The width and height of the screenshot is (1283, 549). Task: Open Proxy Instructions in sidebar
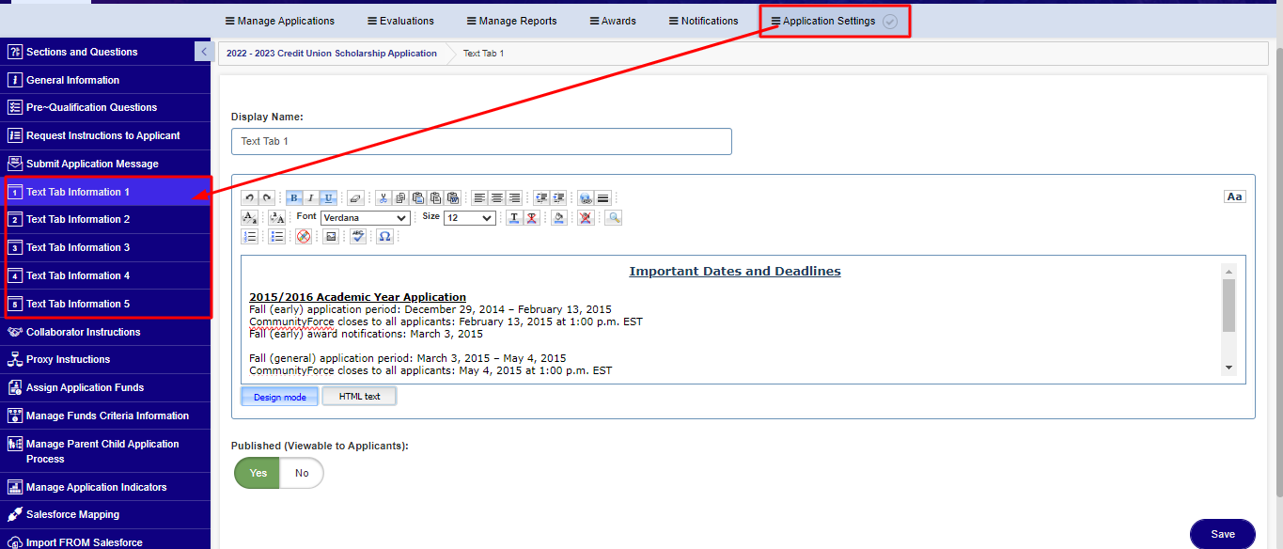tap(105, 359)
